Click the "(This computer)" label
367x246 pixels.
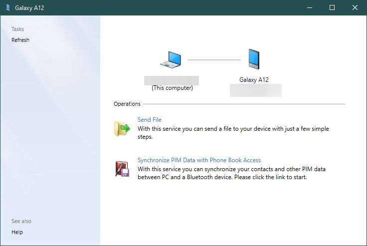[172, 88]
